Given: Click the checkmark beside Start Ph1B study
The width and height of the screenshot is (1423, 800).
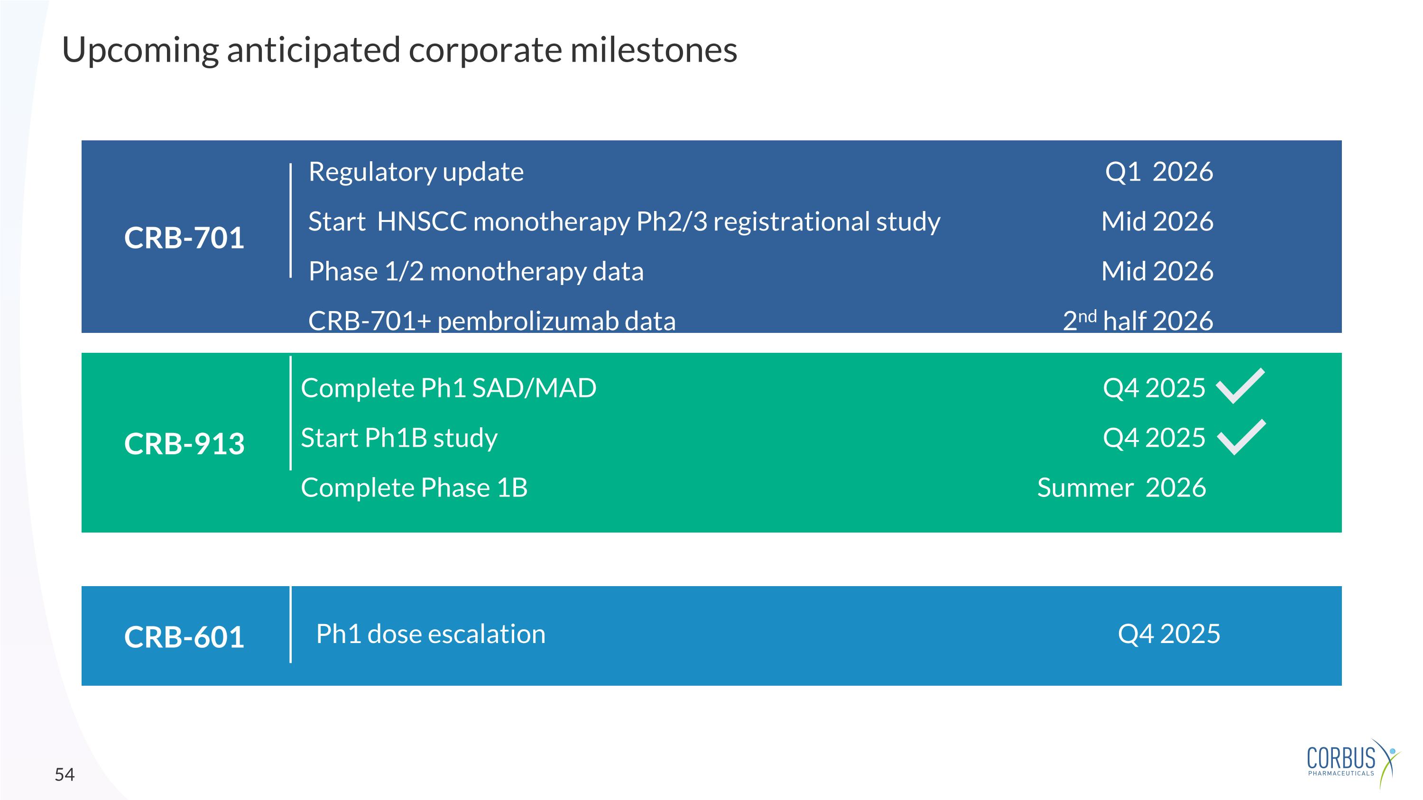Looking at the screenshot, I should (1241, 437).
